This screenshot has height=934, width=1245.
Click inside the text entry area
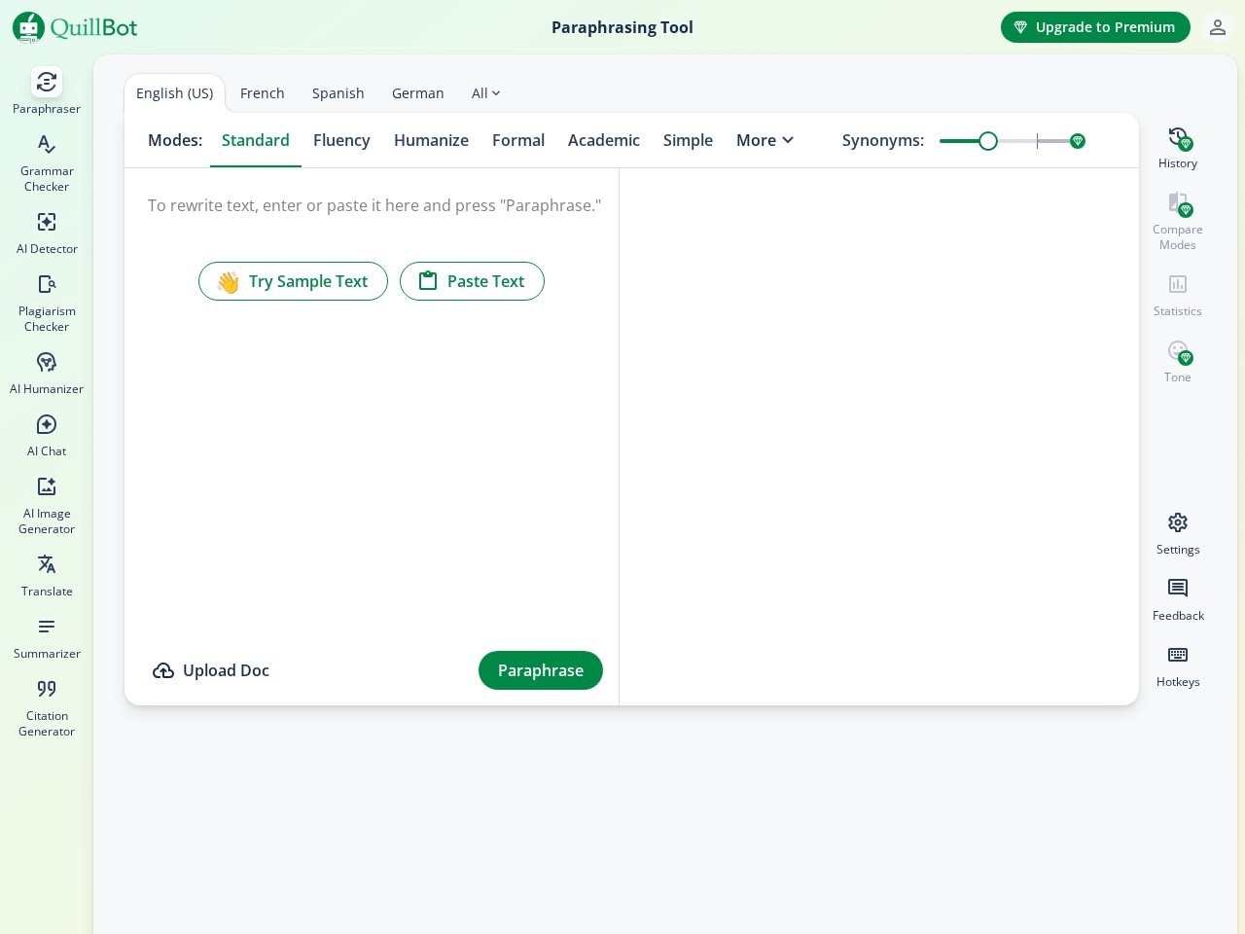[370, 438]
